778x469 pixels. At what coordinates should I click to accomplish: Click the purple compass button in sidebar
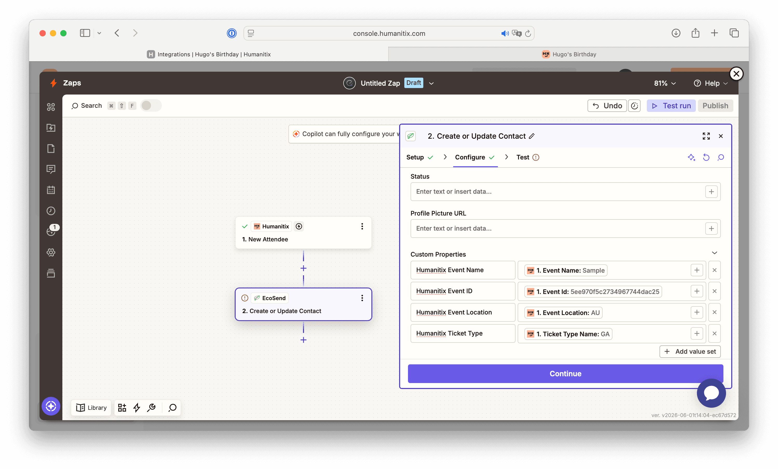[x=51, y=406]
